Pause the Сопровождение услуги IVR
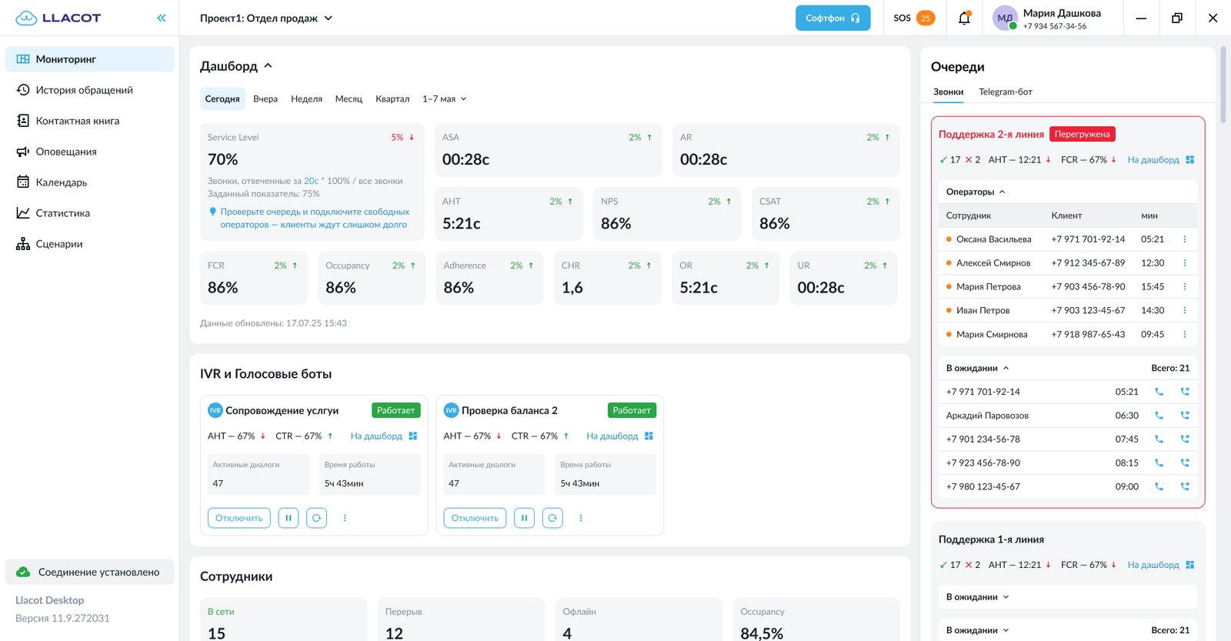 [x=289, y=518]
